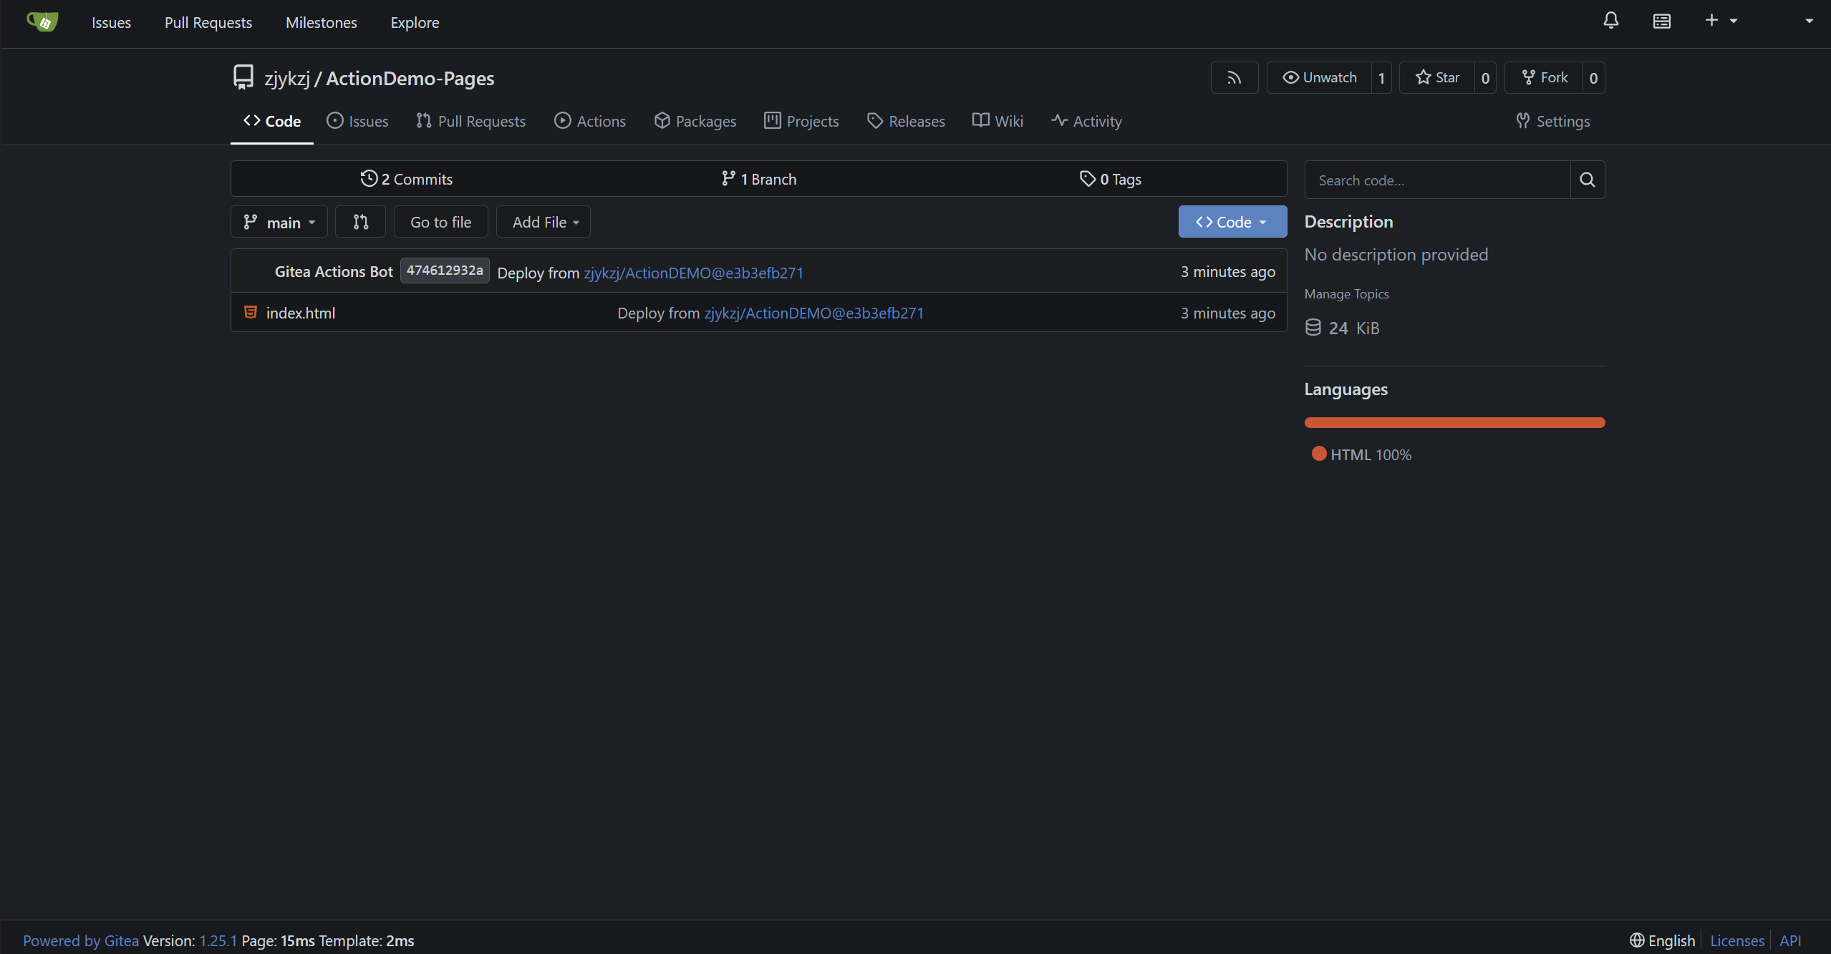The width and height of the screenshot is (1831, 954).
Task: Open commit 474612932a link
Action: click(x=444, y=271)
